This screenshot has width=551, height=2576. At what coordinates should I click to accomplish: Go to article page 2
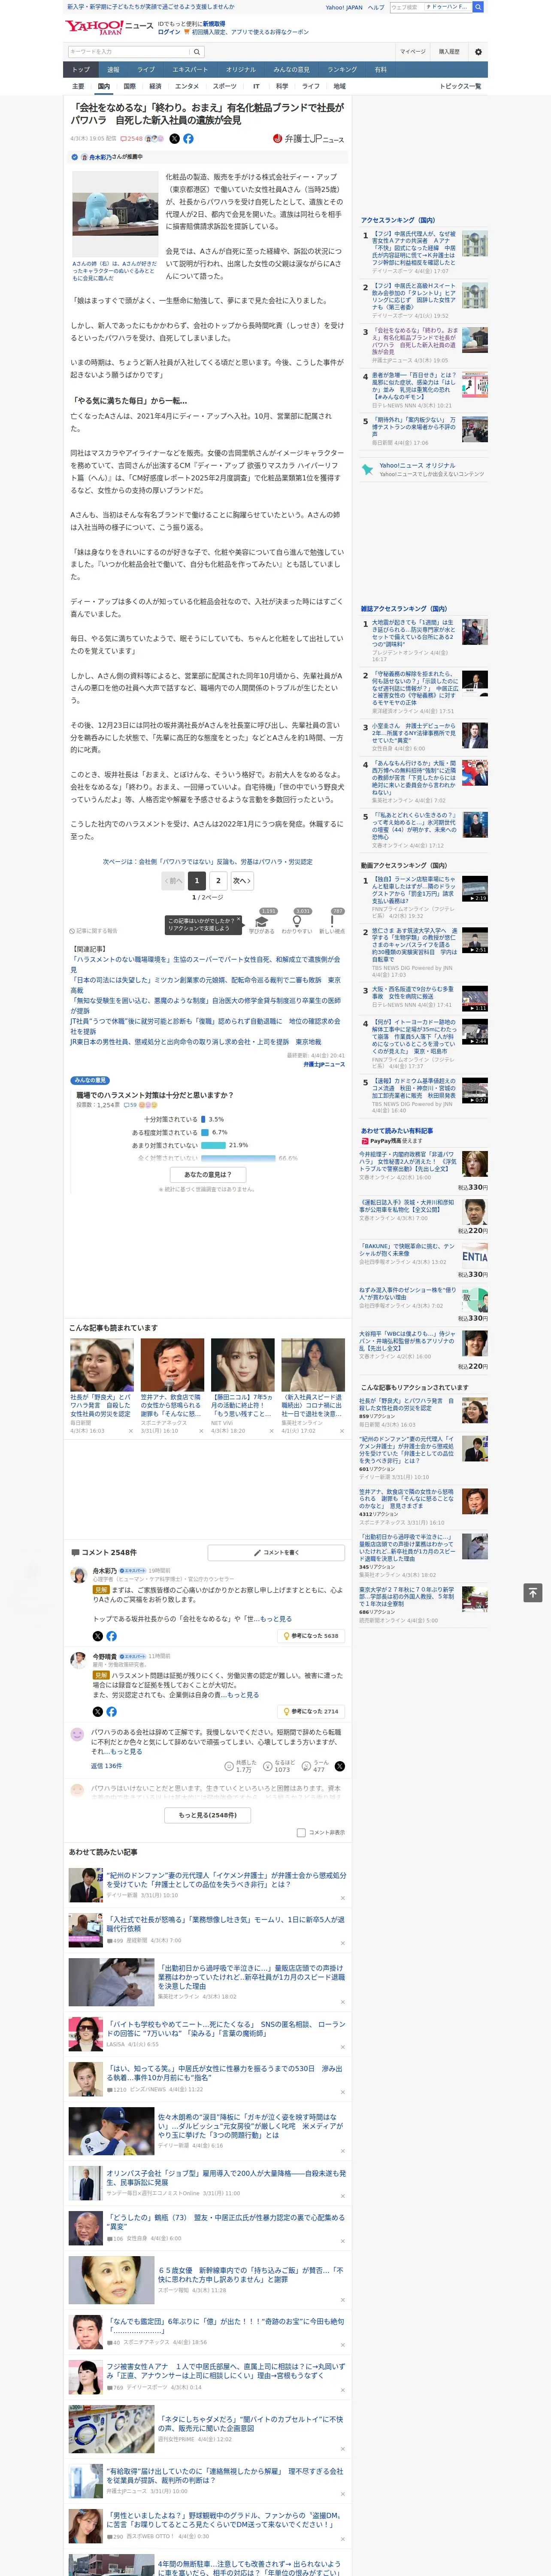(218, 881)
